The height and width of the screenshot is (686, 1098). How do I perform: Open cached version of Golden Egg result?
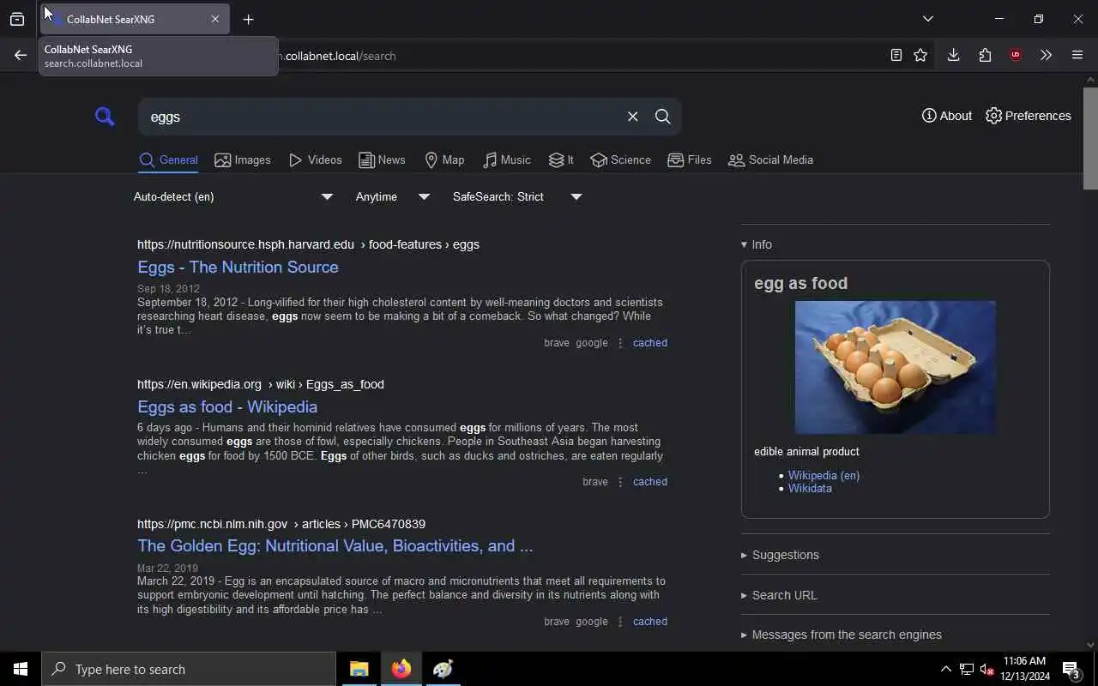tap(649, 622)
